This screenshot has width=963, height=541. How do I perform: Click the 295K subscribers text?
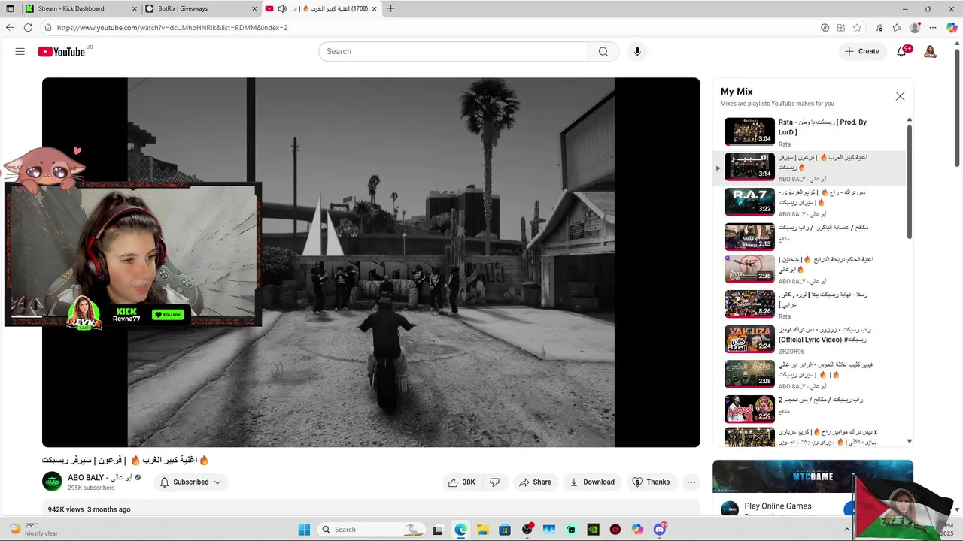point(91,488)
